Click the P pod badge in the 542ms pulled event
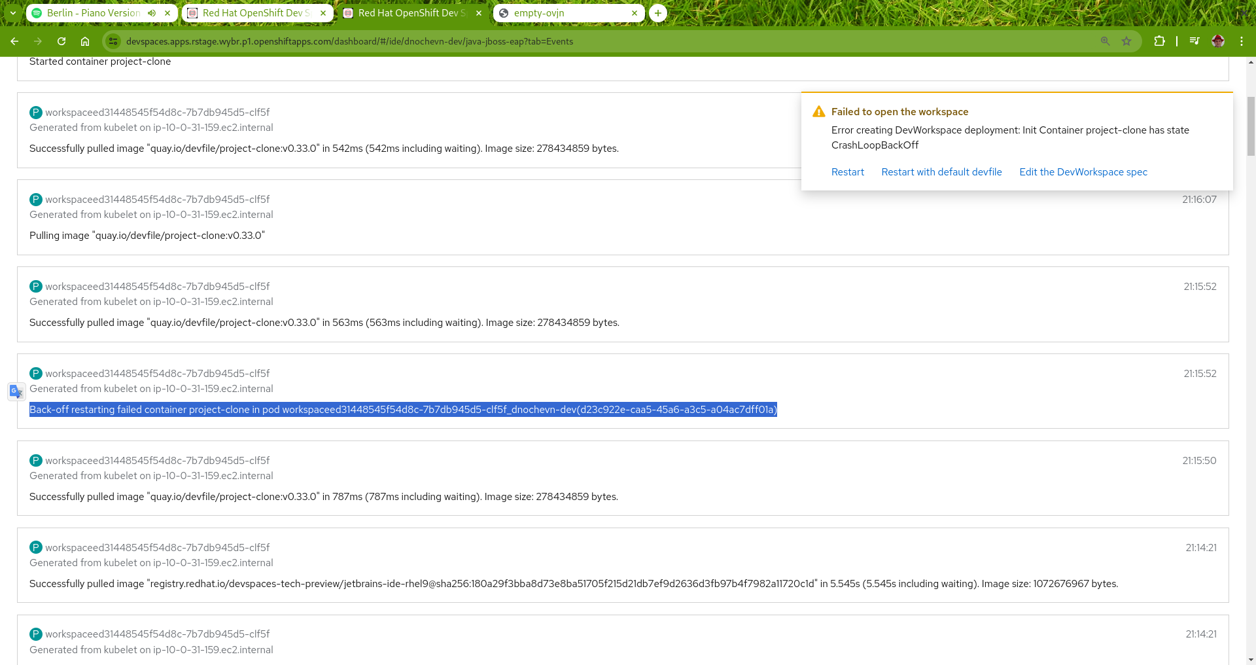Screen dimensions: 1256x665 point(36,113)
